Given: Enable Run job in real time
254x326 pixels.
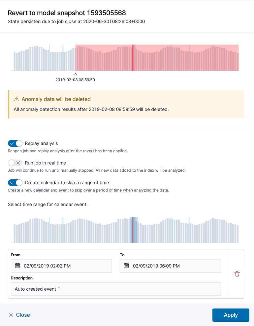Looking at the screenshot, I should 15,163.
